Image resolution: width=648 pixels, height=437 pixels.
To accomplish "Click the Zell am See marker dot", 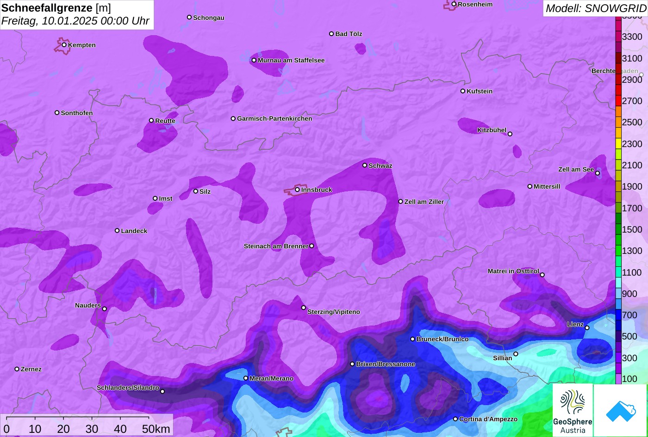I will tap(597, 173).
